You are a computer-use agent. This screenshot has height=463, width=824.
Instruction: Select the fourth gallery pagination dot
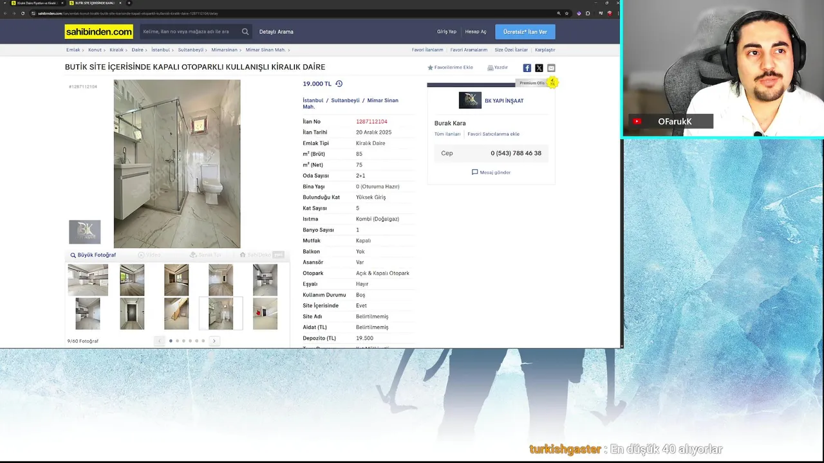[x=190, y=341]
